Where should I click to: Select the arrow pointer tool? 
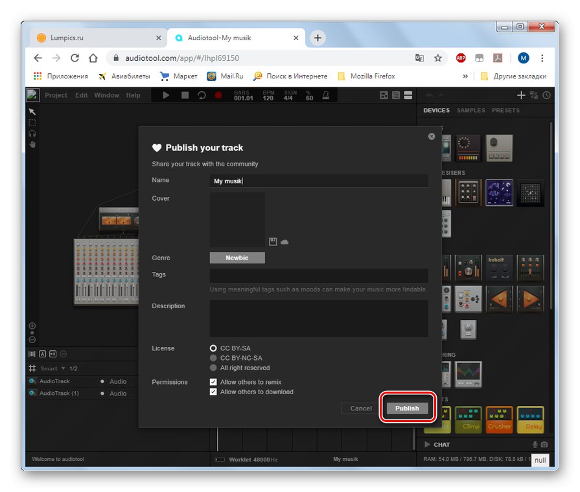tap(32, 111)
